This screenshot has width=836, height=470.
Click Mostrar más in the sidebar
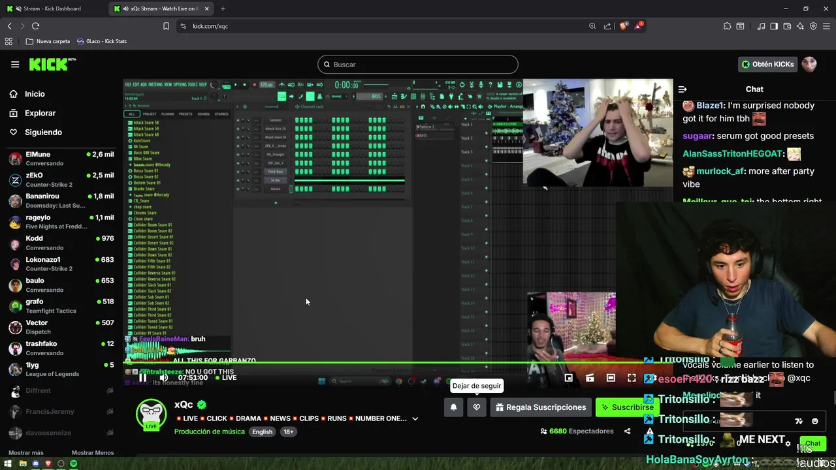25,452
